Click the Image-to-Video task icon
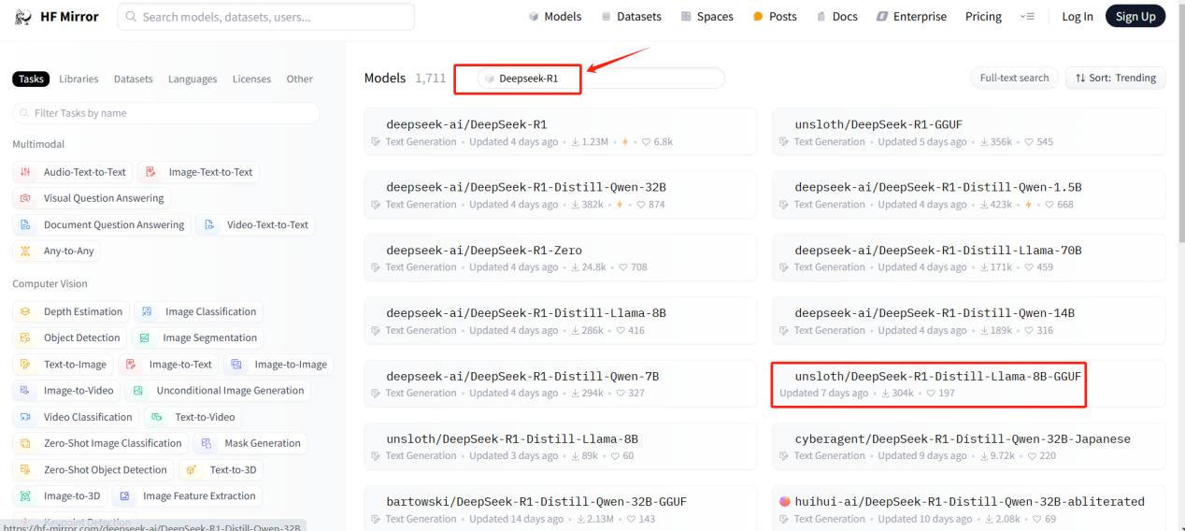The height and width of the screenshot is (531, 1185). (x=25, y=390)
